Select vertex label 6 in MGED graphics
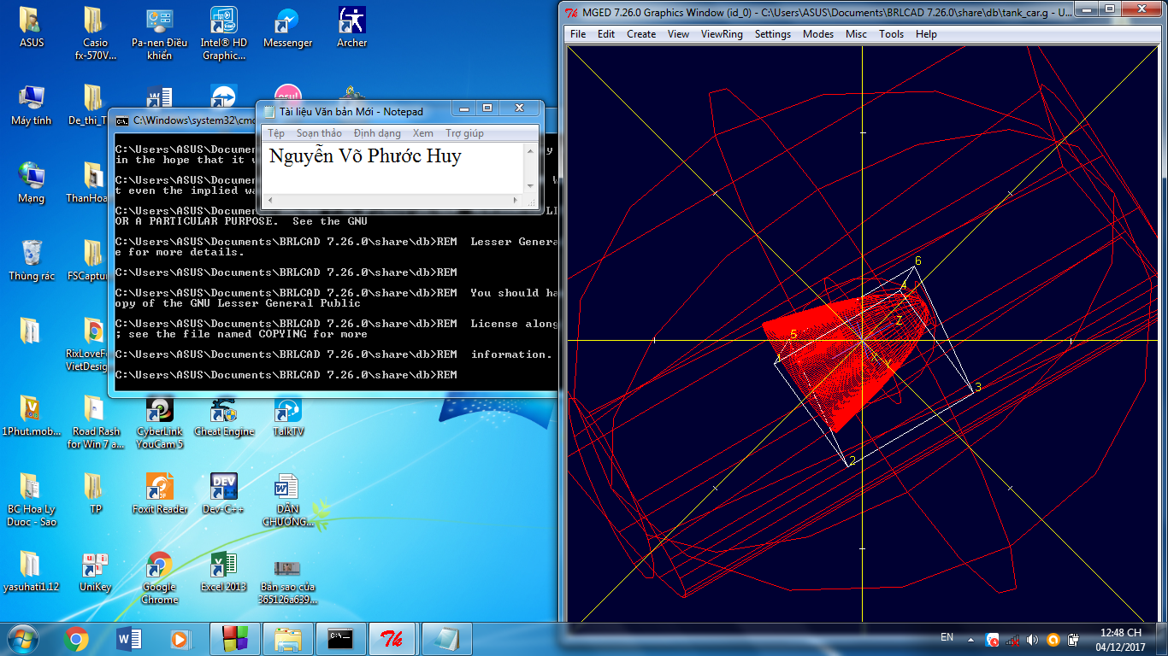1168x656 pixels. tap(918, 261)
